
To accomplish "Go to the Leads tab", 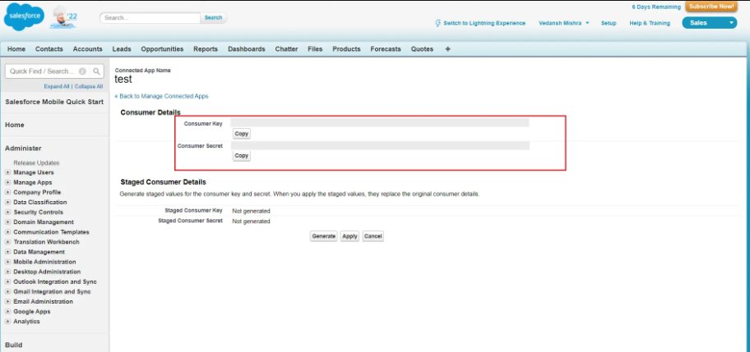I will click(x=122, y=48).
